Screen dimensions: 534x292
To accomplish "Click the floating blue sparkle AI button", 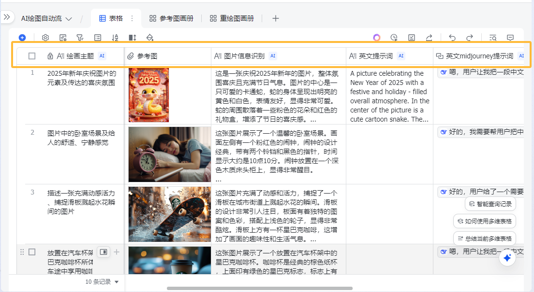I will pos(507,258).
